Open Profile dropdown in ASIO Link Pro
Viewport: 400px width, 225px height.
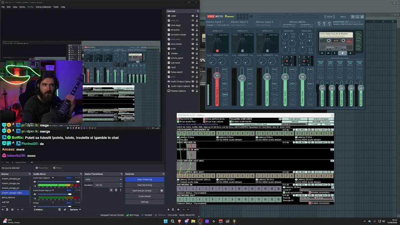pos(295,124)
